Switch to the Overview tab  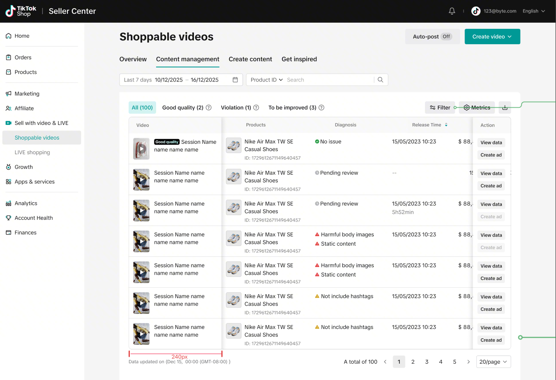tap(133, 59)
